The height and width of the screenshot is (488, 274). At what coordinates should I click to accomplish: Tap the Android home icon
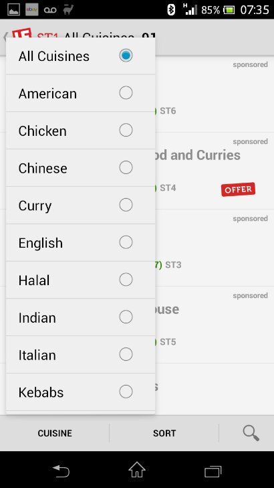point(137,470)
